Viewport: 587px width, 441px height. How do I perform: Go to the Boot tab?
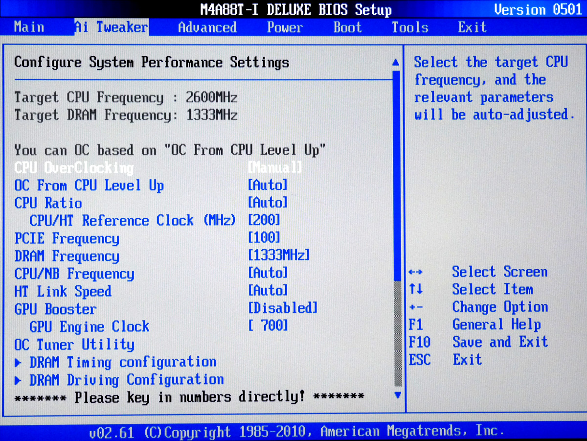pyautogui.click(x=347, y=27)
